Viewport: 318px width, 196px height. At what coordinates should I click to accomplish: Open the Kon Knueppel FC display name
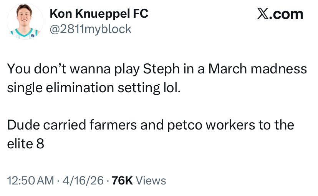99,14
